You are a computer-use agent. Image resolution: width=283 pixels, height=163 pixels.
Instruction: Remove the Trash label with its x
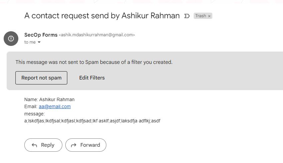(x=209, y=16)
